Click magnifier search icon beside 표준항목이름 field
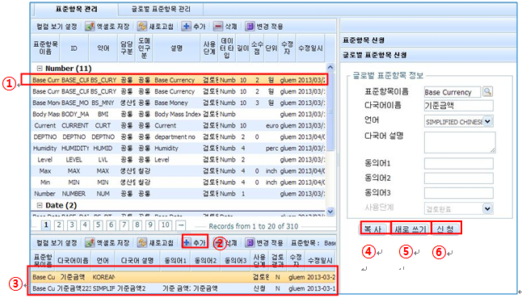 click(x=488, y=91)
